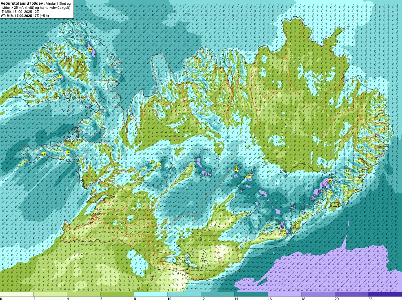
Task: Click the 14–16 m/s dark teal legend swatch
Action: 251,294
